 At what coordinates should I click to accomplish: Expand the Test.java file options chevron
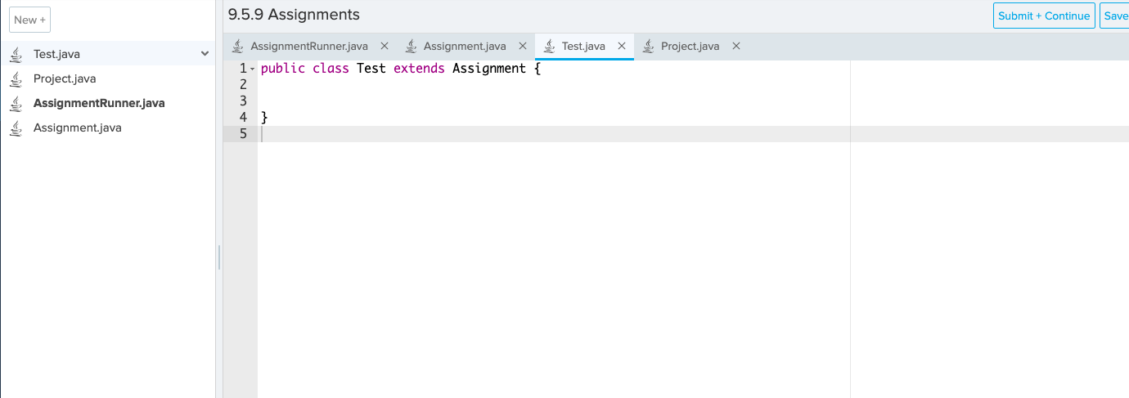point(205,54)
